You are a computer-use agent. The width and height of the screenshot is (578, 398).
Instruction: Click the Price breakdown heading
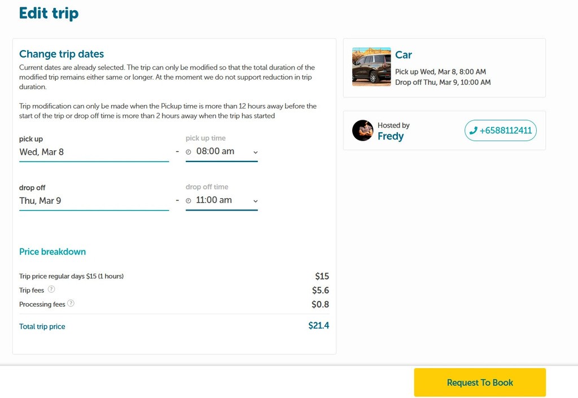tap(52, 251)
